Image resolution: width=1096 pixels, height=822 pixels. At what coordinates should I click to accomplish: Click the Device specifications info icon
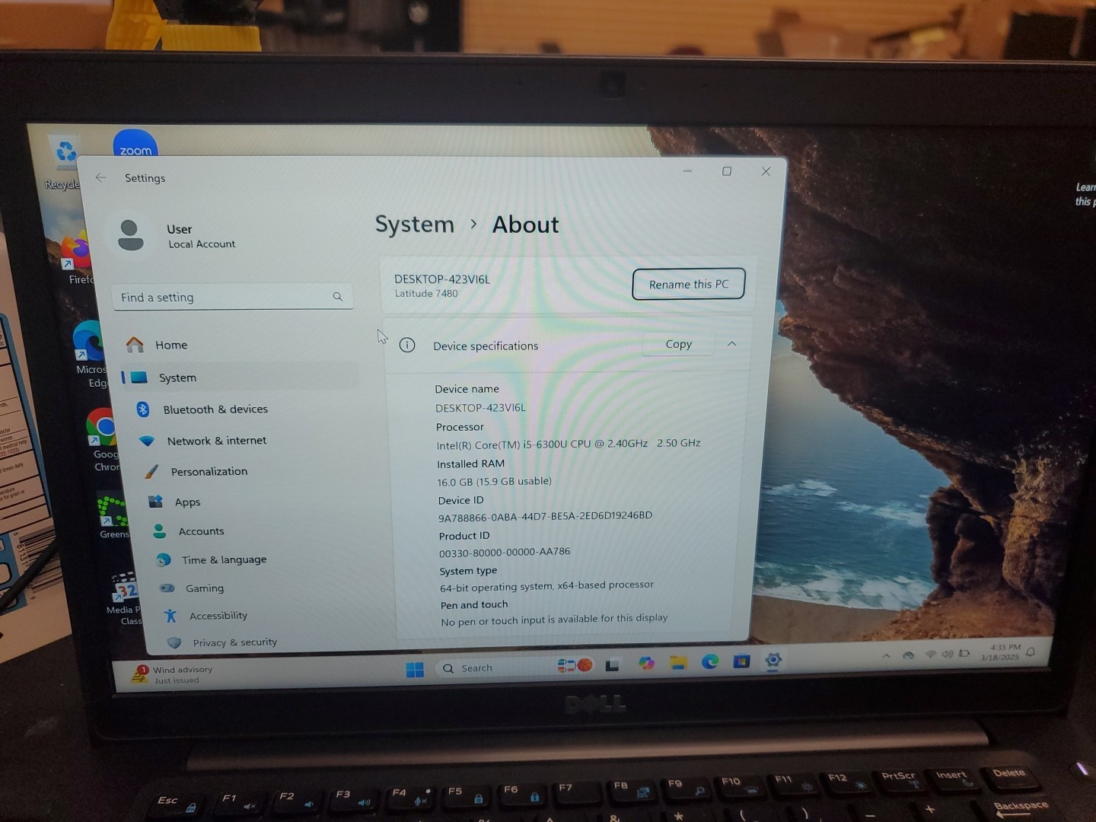(407, 345)
